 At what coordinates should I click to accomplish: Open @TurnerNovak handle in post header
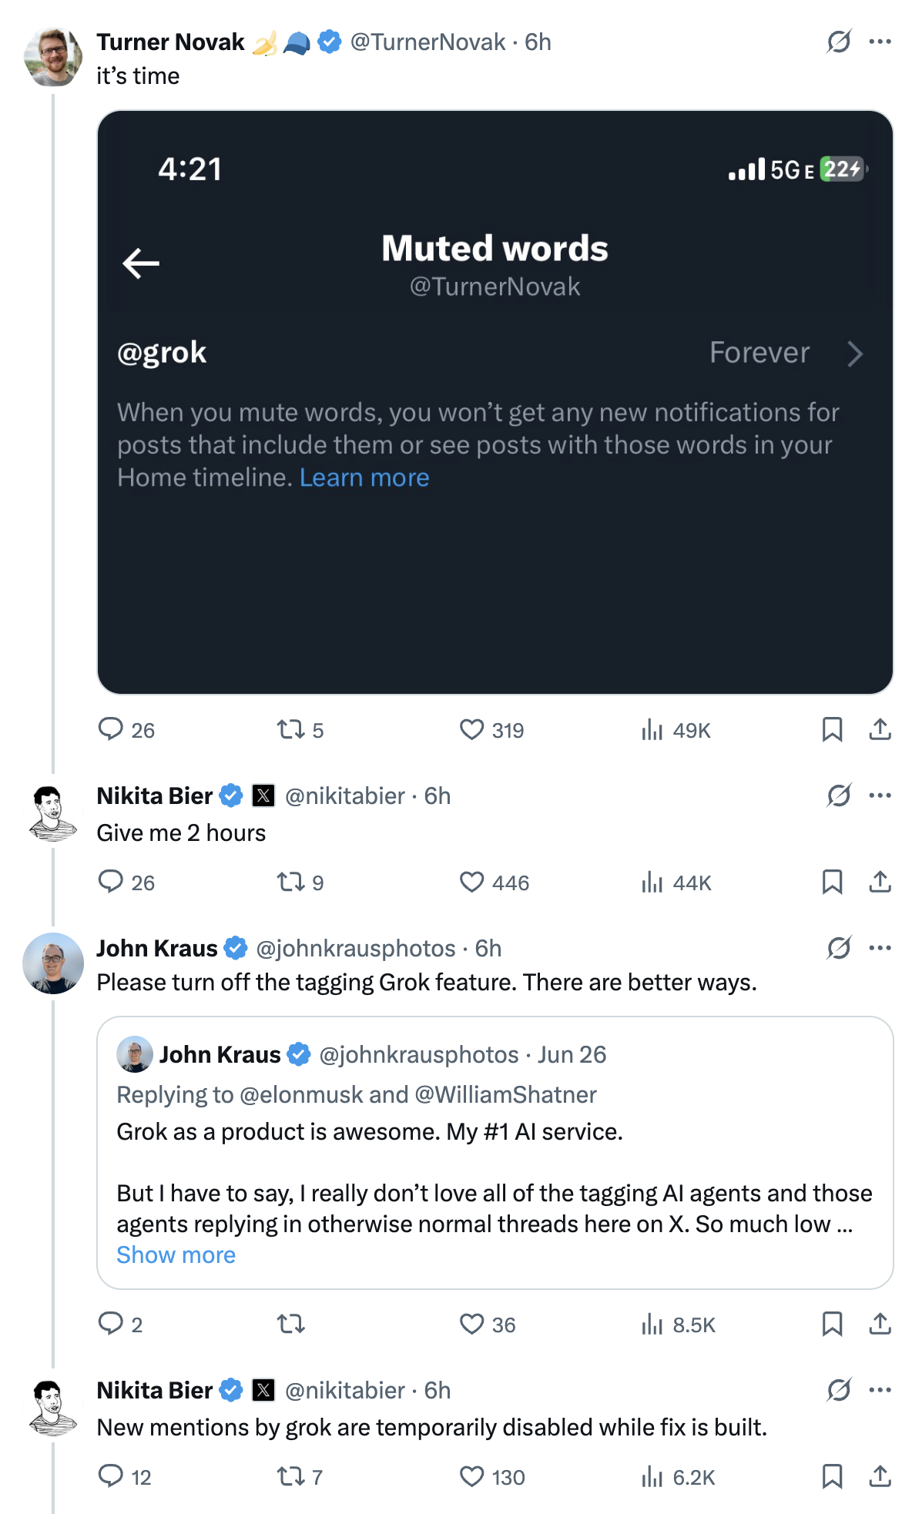(427, 42)
